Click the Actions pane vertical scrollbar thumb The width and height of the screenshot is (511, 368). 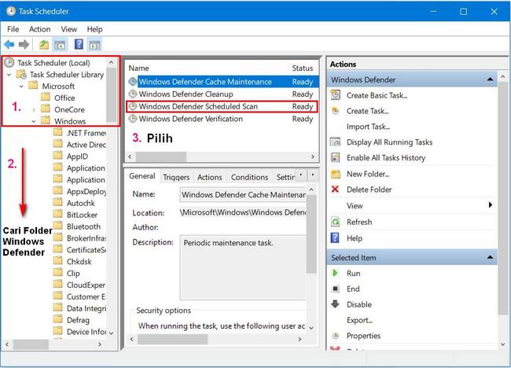tap(503, 199)
